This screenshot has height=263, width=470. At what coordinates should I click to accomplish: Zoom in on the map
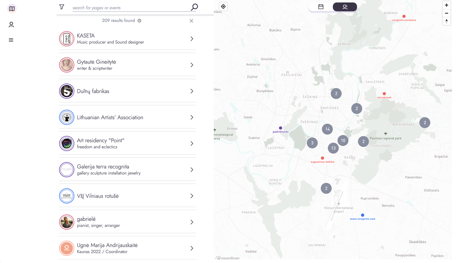[446, 5]
